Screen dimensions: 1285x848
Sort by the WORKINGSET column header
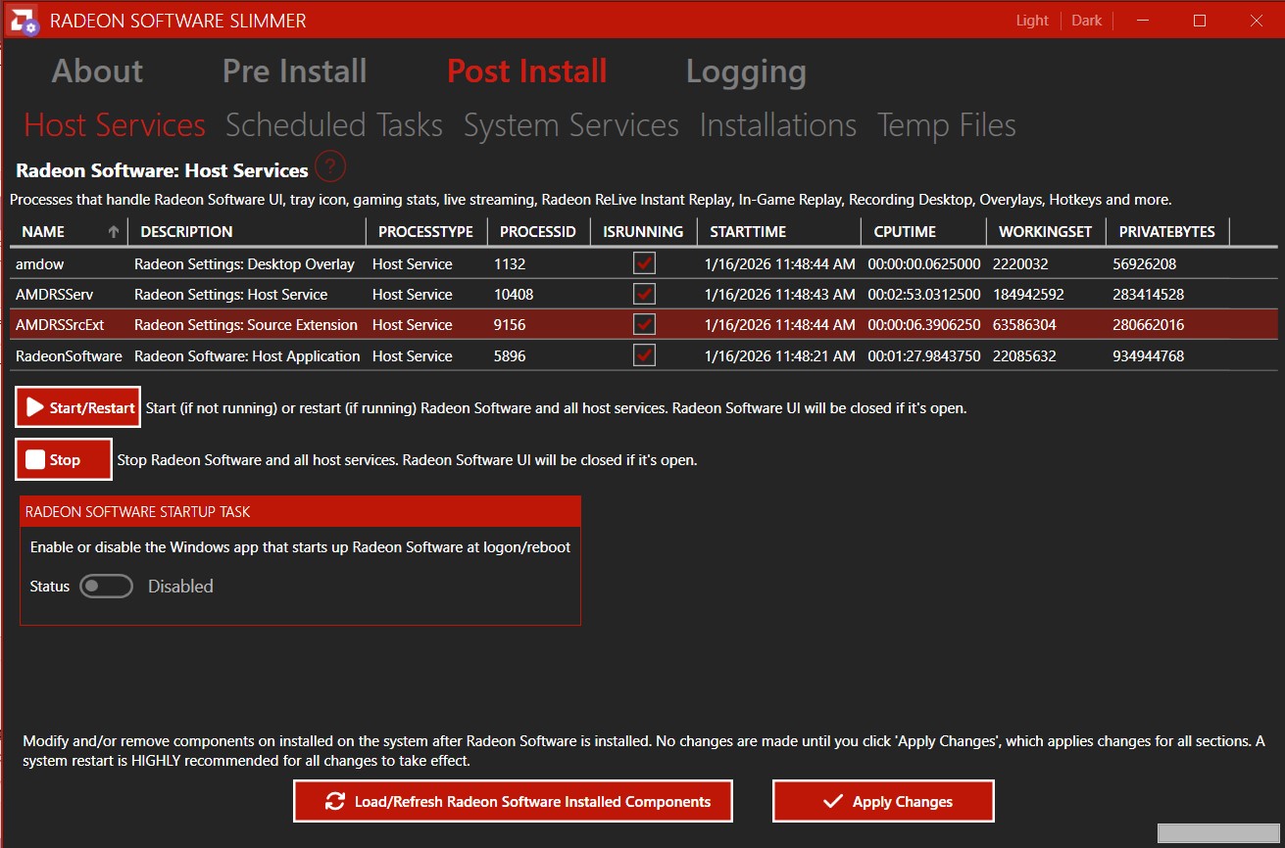tap(1046, 232)
